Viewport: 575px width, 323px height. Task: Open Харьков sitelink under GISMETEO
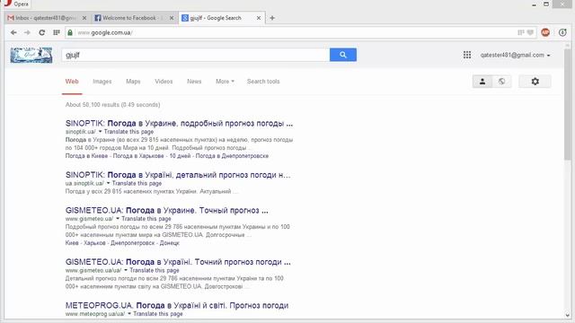click(x=94, y=243)
